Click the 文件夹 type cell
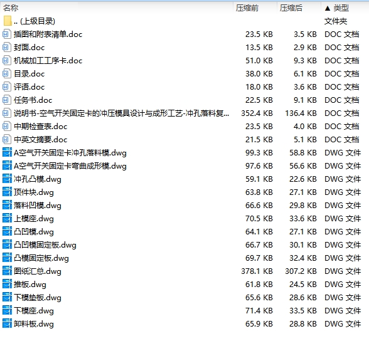The width and height of the screenshot is (369, 351). pos(336,21)
